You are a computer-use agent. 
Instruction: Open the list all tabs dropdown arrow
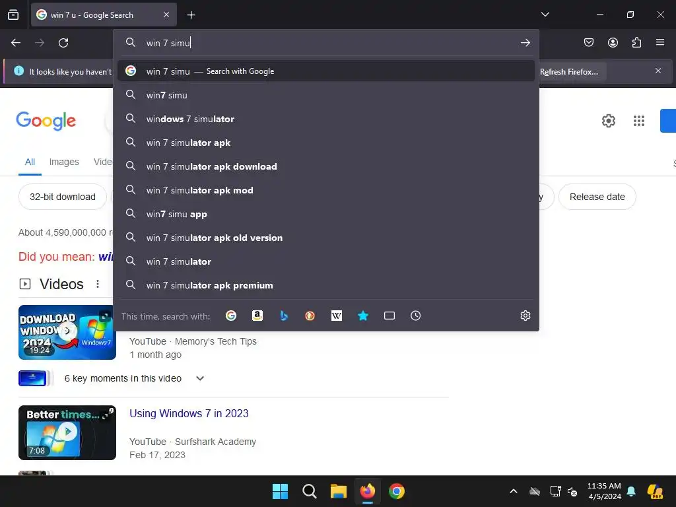[x=545, y=15]
